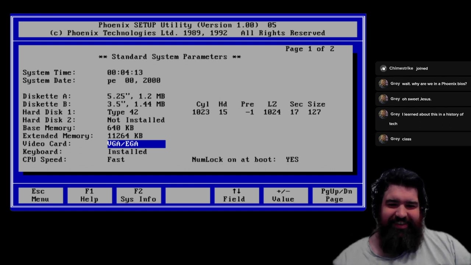Click the streamer webcam feed
This screenshot has height=265, width=471.
[401, 217]
